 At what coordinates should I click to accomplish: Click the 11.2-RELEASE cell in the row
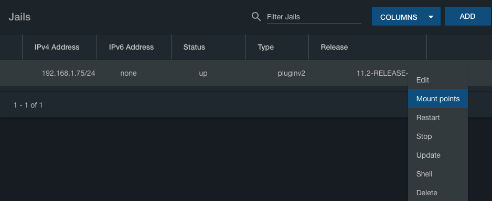(382, 73)
